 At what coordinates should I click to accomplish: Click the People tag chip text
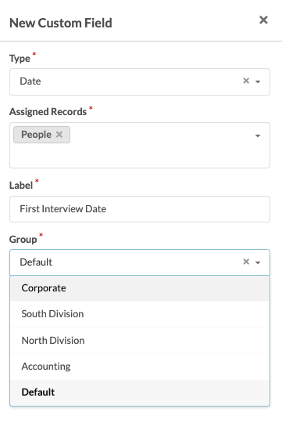[x=37, y=135]
